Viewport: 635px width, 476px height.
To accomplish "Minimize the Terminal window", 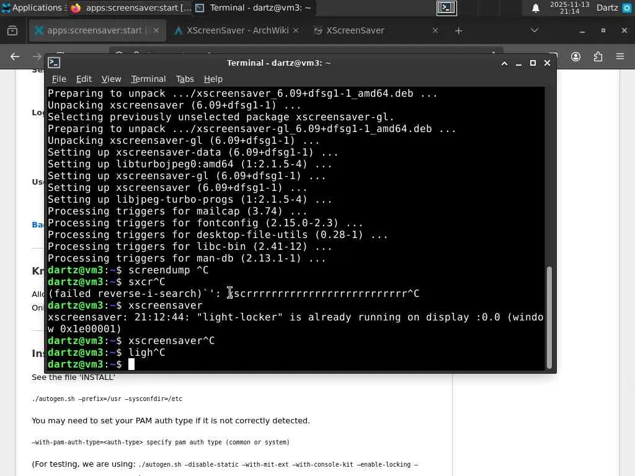I will 518,63.
